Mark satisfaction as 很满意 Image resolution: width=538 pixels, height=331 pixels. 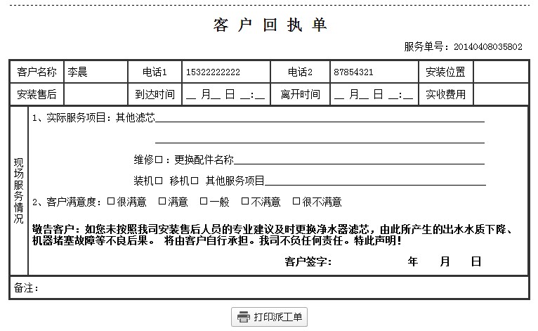[x=111, y=202]
